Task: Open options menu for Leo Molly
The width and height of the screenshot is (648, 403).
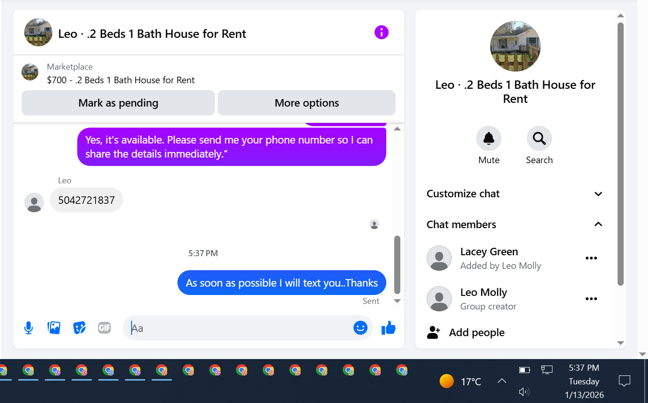Action: 591,299
